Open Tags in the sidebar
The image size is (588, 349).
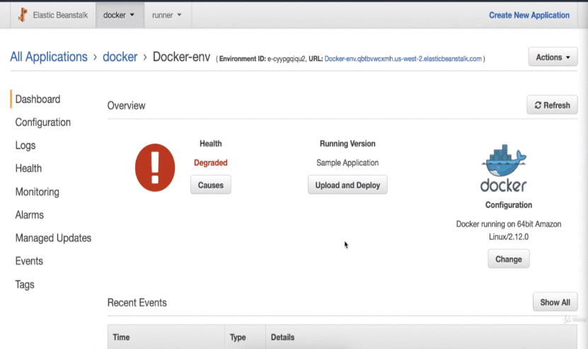[24, 285]
